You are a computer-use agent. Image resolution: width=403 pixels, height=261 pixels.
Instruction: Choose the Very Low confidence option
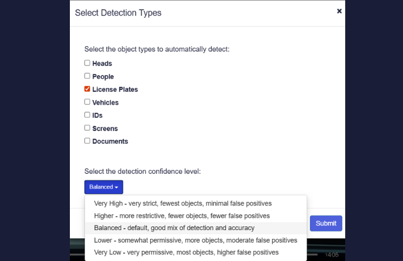point(186,253)
